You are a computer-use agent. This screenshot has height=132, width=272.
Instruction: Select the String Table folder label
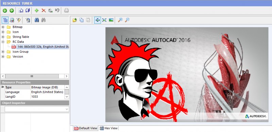(x=21, y=37)
